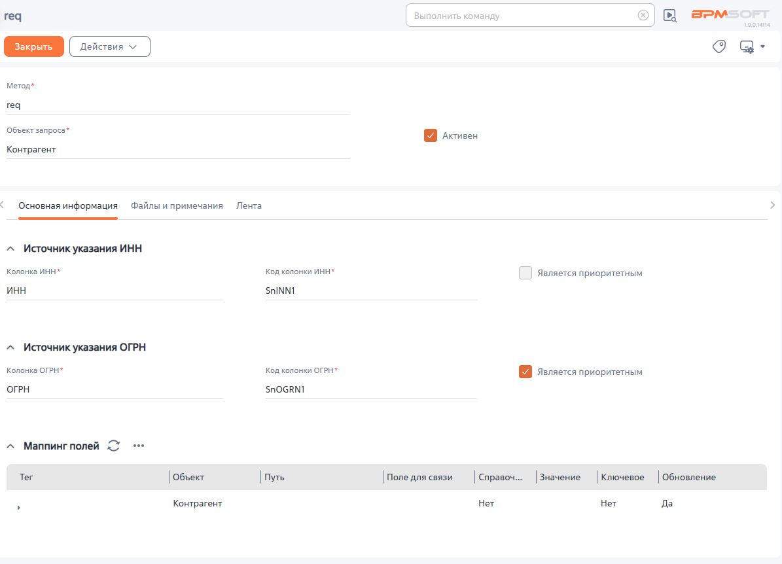The image size is (782, 564).
Task: Open the process launch icon
Action: click(670, 16)
